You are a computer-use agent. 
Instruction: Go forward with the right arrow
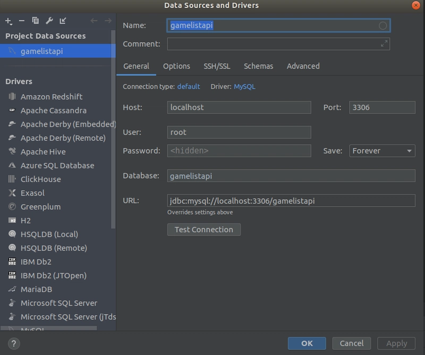tap(108, 21)
